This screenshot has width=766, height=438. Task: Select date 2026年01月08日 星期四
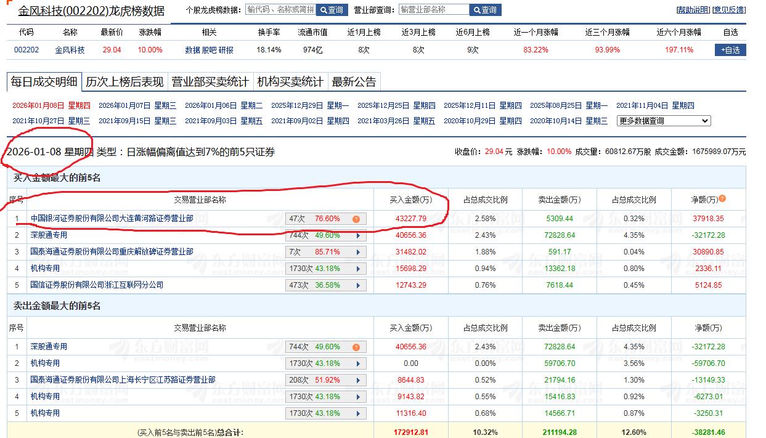coord(51,105)
